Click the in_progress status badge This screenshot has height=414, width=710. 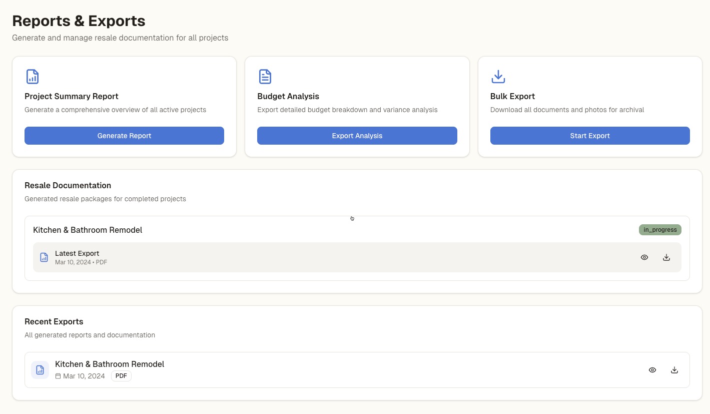pos(660,230)
